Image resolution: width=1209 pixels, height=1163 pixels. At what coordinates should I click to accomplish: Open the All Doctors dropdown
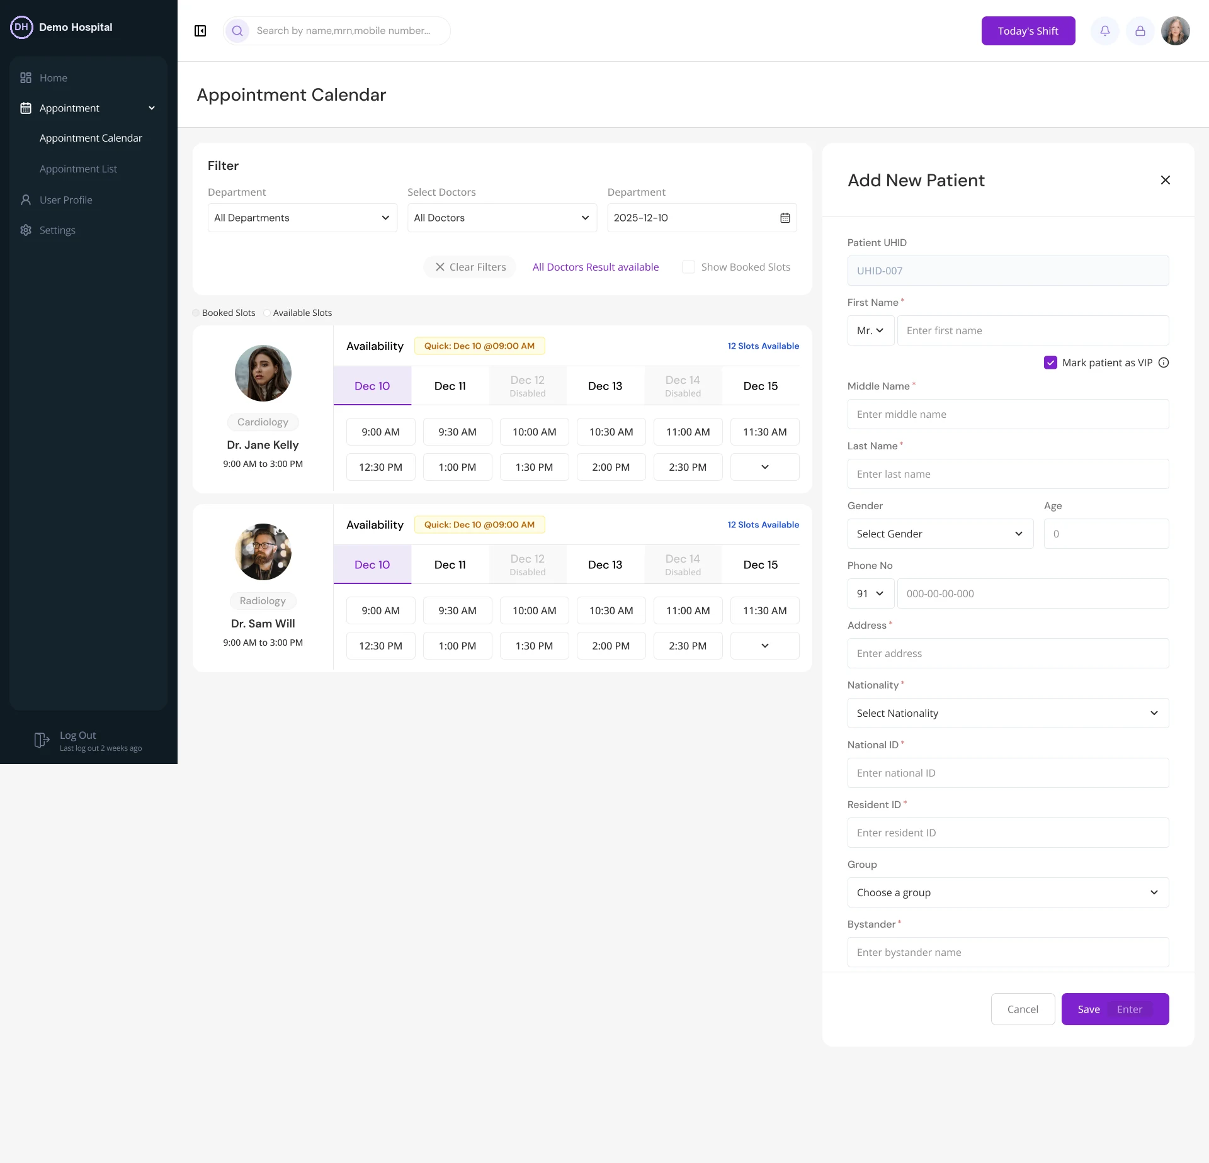[x=502, y=218]
